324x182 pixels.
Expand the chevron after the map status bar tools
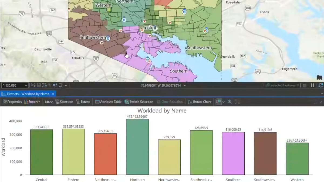click(x=66, y=85)
